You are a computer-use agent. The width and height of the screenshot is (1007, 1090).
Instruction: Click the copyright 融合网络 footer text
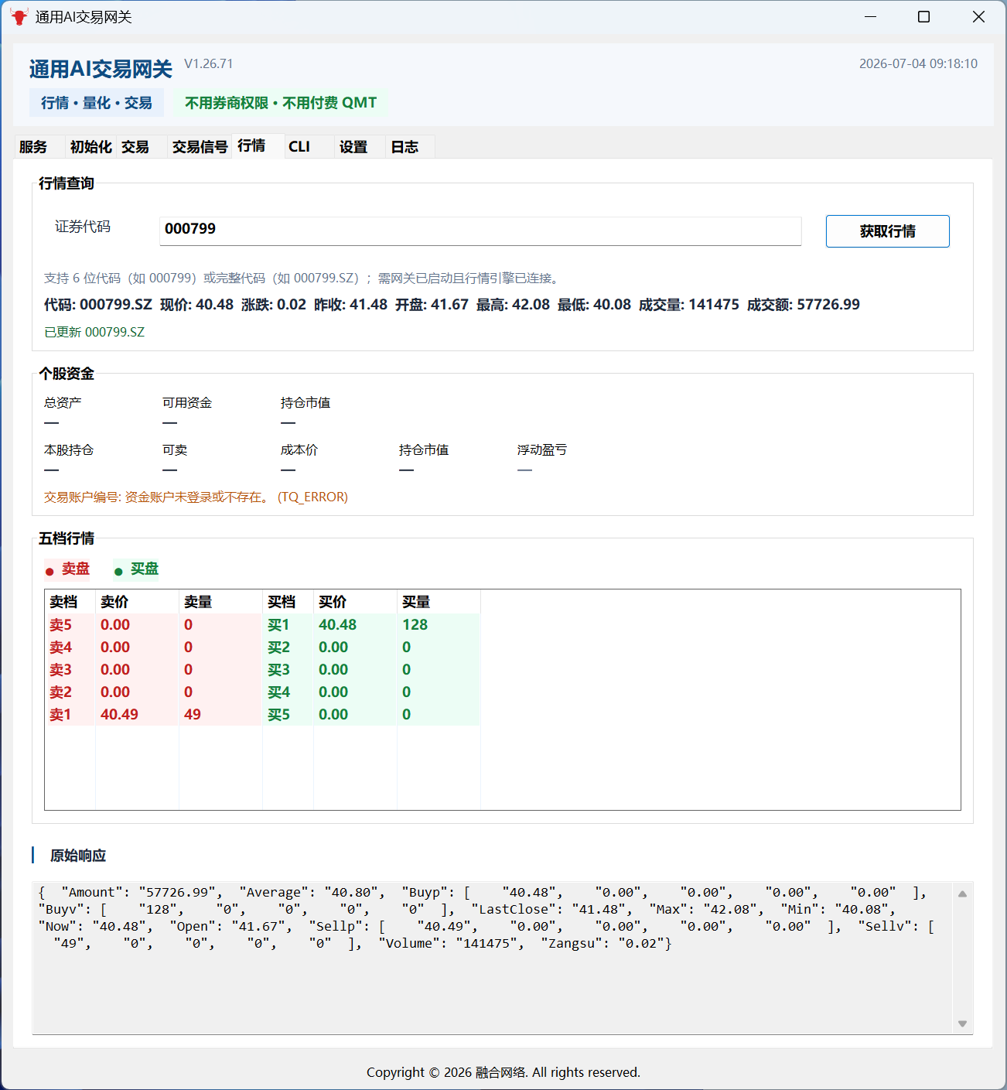tap(503, 1072)
